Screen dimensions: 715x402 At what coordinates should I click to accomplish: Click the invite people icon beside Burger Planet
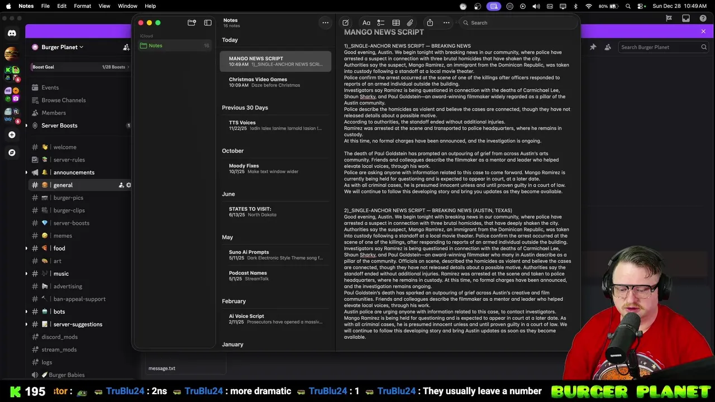126,47
